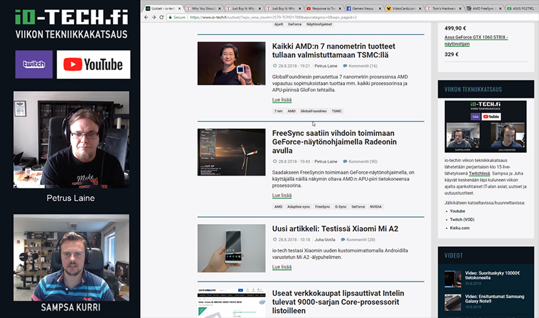This screenshot has height=318, width=539.
Task: Click the Secure padlock in address bar
Action: tap(171, 17)
